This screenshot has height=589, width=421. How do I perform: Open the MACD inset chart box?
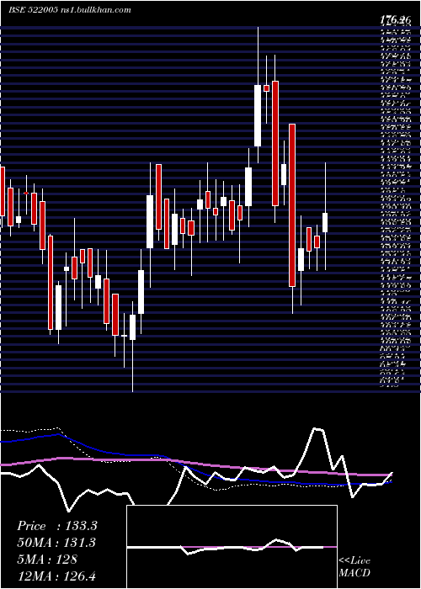coord(232,547)
